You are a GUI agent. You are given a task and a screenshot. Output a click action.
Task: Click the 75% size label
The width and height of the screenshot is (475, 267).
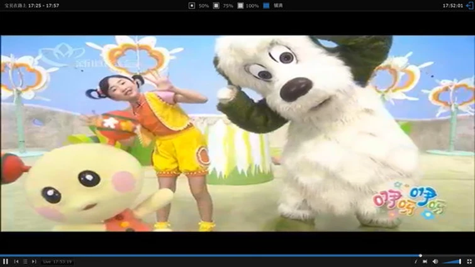coord(228,6)
